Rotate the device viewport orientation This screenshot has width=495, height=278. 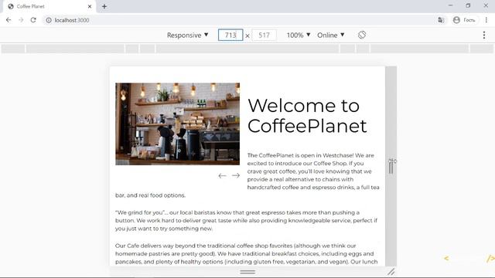[362, 35]
